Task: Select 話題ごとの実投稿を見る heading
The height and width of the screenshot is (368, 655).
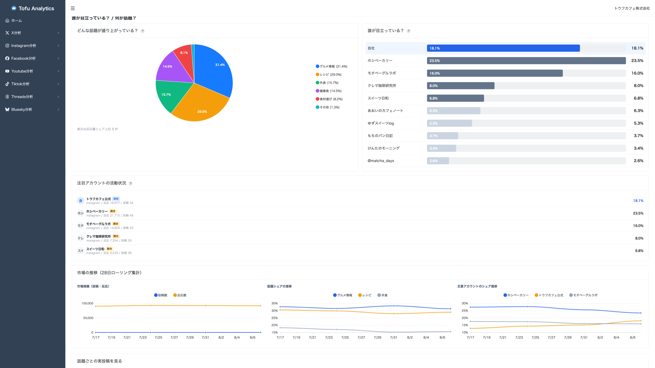Action: [x=99, y=361]
